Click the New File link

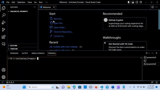click(58, 19)
